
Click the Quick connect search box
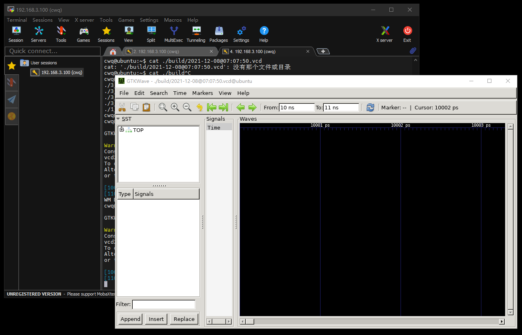tap(53, 51)
